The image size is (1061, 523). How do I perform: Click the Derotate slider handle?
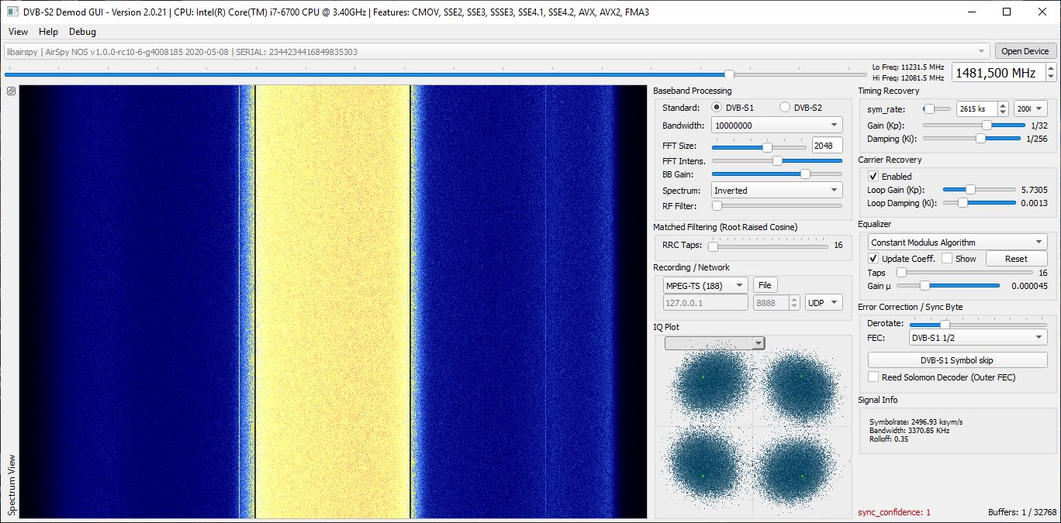(x=945, y=325)
